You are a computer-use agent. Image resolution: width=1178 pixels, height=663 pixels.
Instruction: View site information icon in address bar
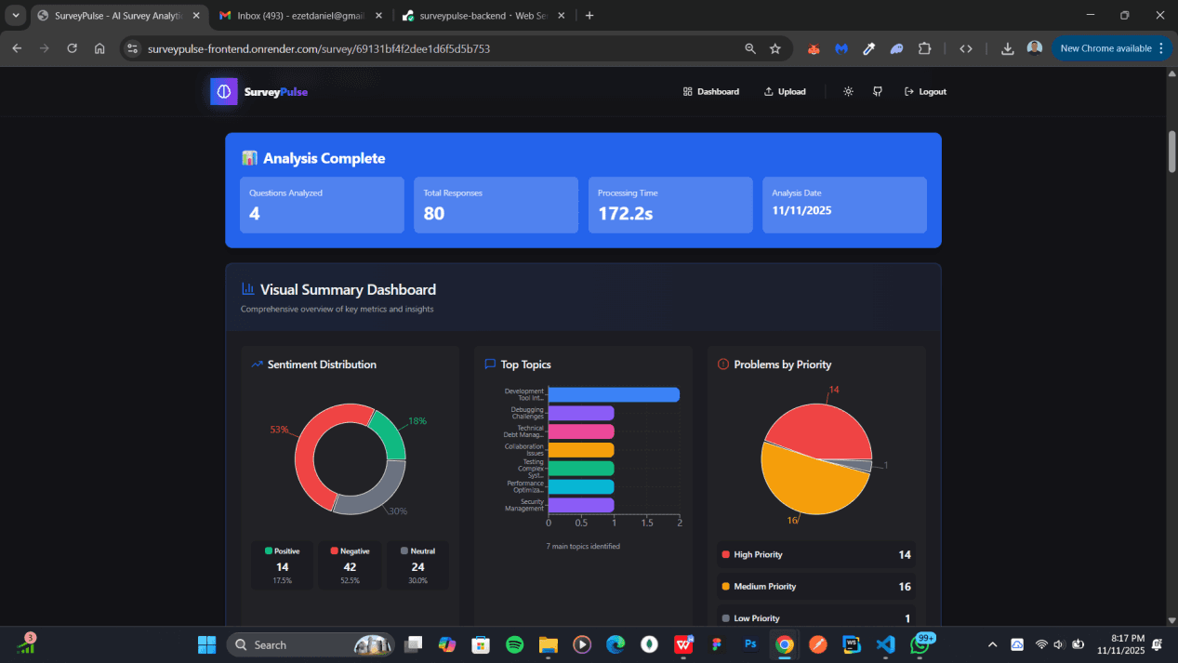pos(132,48)
